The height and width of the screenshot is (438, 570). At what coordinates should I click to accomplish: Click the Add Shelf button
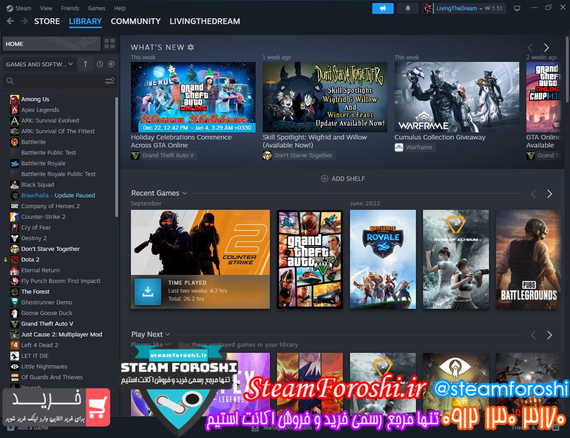click(x=343, y=179)
